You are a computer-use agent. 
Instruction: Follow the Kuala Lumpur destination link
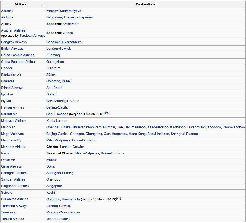click(57, 121)
